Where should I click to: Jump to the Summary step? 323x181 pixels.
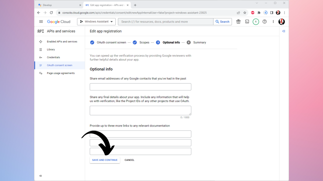click(x=196, y=42)
